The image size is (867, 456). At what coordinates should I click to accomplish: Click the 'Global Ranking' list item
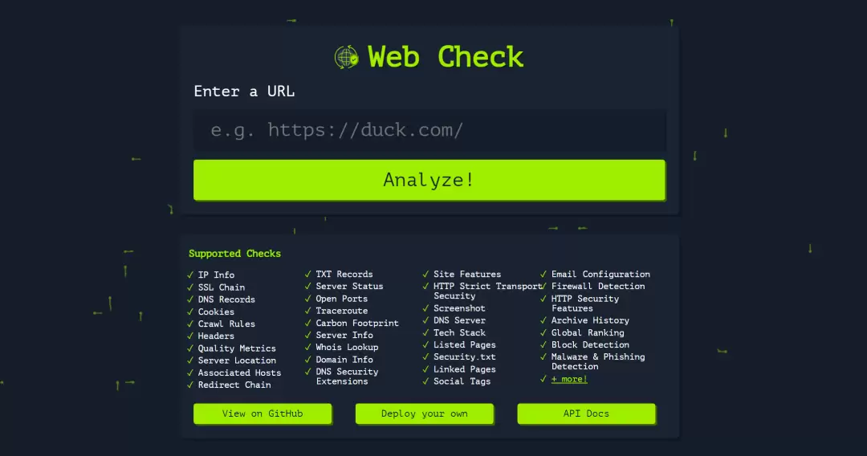pos(588,332)
